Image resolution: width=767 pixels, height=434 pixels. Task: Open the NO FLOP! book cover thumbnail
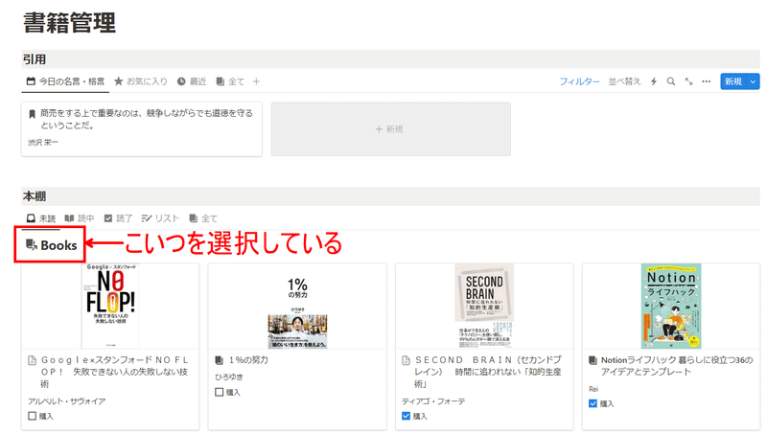pos(110,306)
